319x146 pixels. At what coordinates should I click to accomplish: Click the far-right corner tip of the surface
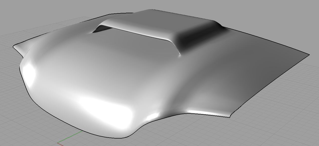click(309, 55)
